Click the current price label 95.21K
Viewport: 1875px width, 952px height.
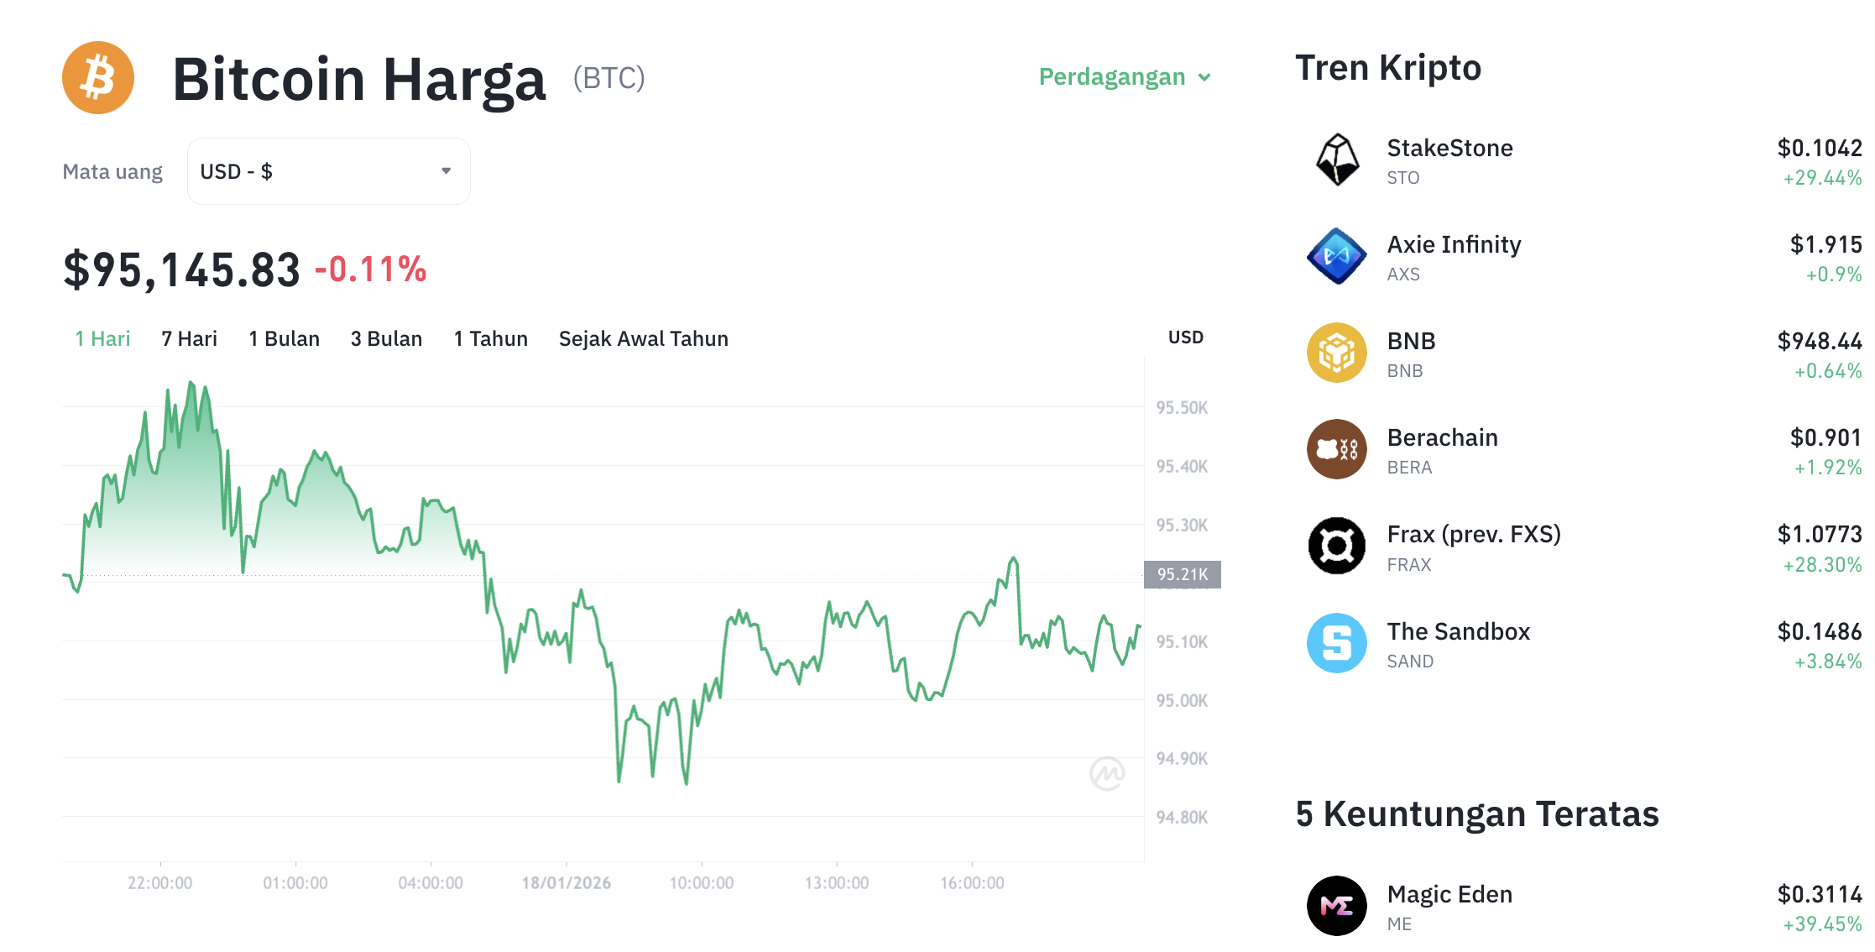(x=1182, y=574)
